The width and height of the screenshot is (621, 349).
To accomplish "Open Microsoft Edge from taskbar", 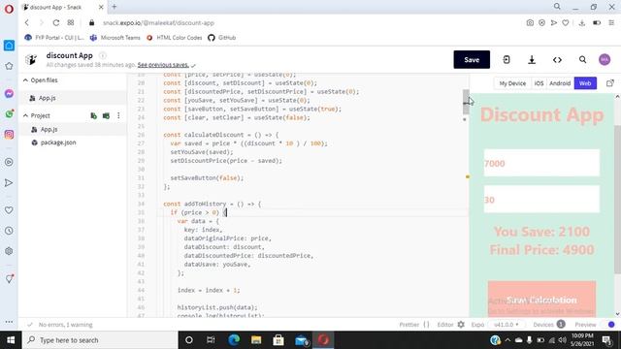I will click(x=234, y=340).
